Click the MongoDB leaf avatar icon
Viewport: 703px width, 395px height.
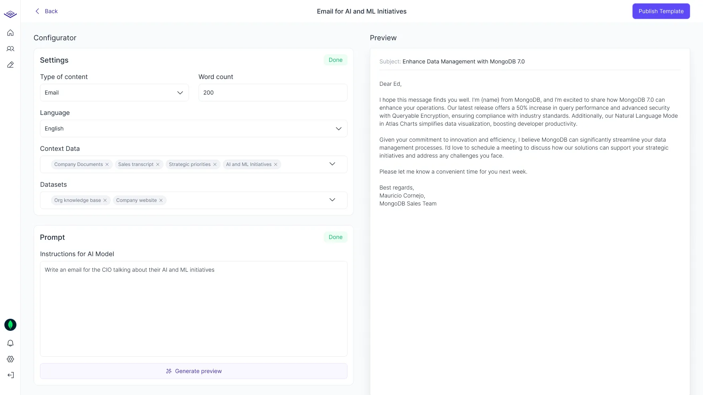pyautogui.click(x=10, y=325)
